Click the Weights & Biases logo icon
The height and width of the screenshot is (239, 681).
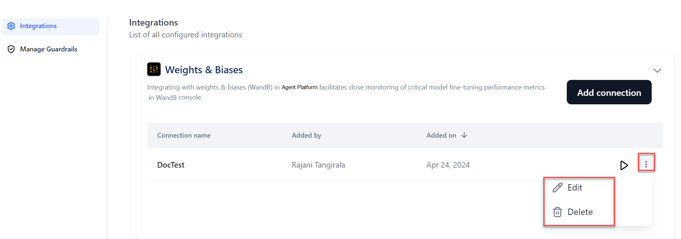154,69
